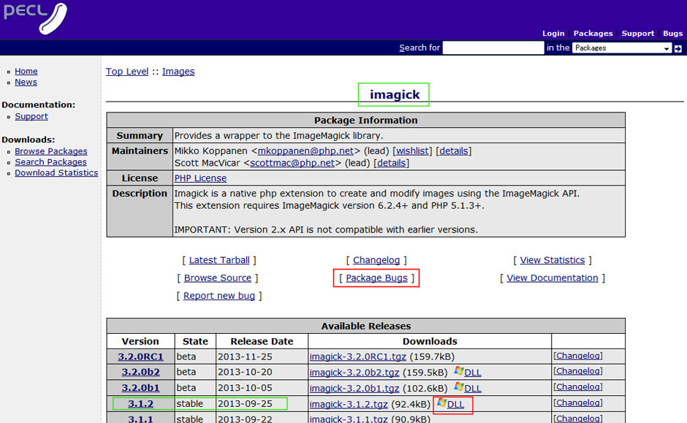Open Mikko Koppanen's wishlist link
This screenshot has height=423, width=687.
(412, 151)
